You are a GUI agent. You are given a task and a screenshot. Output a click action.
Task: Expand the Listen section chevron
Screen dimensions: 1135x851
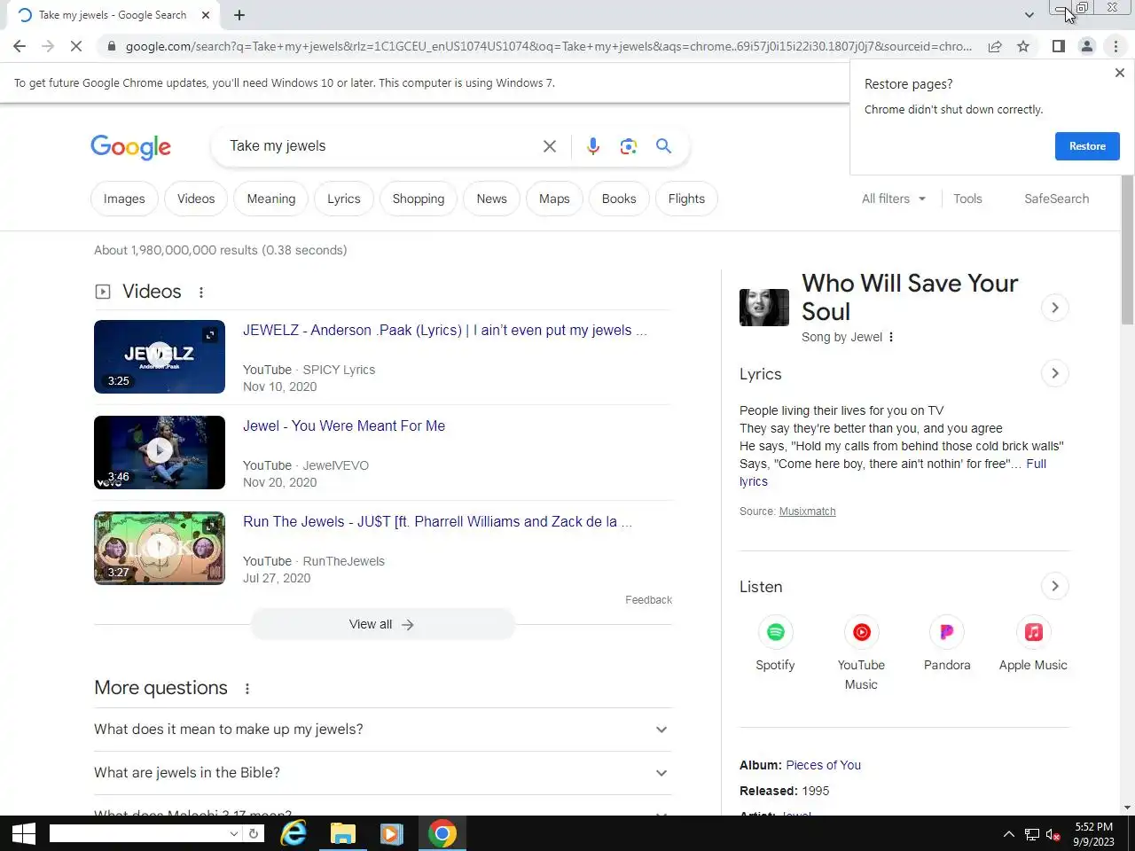(1054, 586)
